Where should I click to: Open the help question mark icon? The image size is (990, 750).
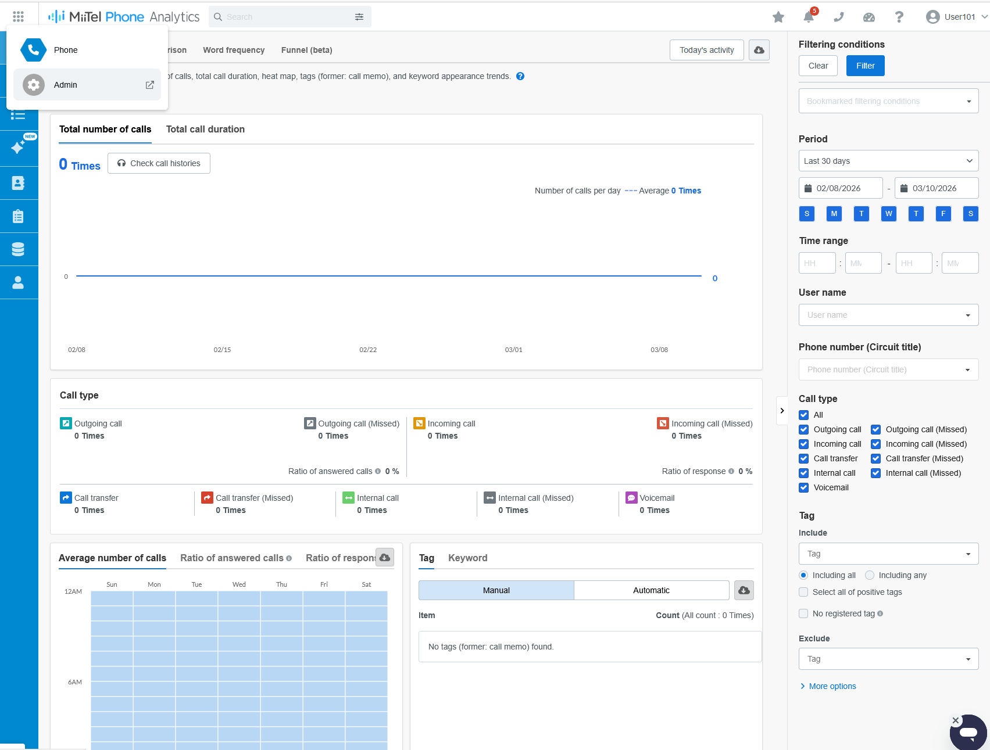click(899, 17)
